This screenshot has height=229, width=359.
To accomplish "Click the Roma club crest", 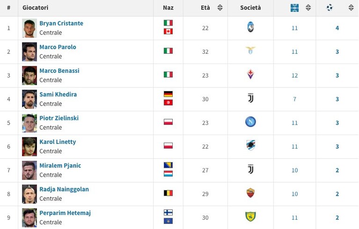I will pos(250,193).
